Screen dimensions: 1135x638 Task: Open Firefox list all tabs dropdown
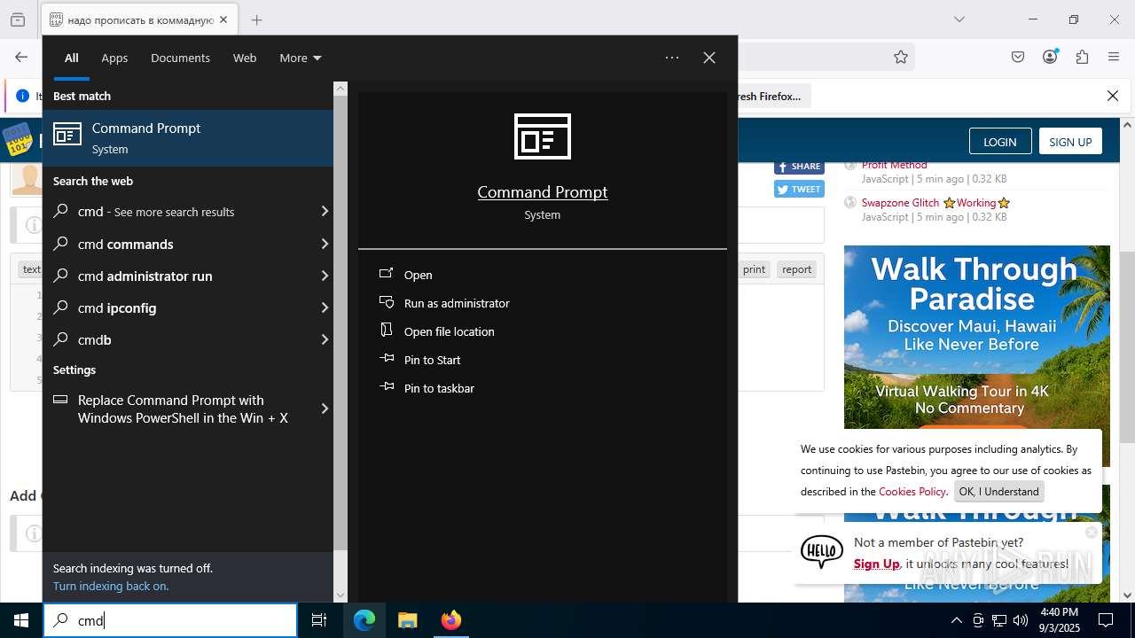tap(959, 19)
